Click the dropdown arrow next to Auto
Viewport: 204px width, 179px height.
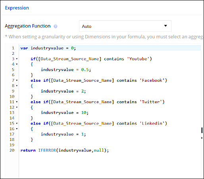[166, 26]
